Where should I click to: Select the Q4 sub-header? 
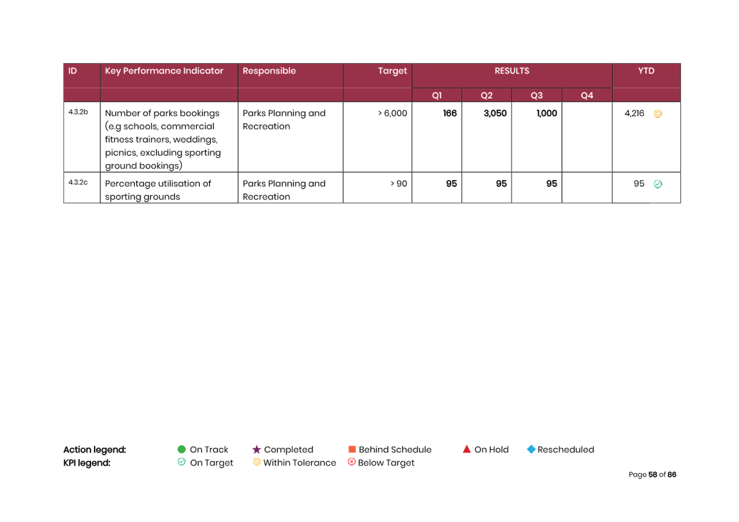[587, 95]
